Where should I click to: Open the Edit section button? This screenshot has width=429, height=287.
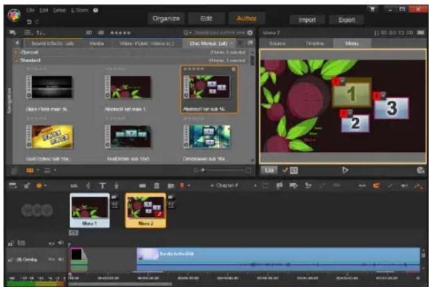[206, 19]
